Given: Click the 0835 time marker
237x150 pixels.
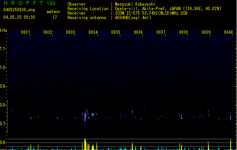Looking at the screenshot, I should point(116,32).
